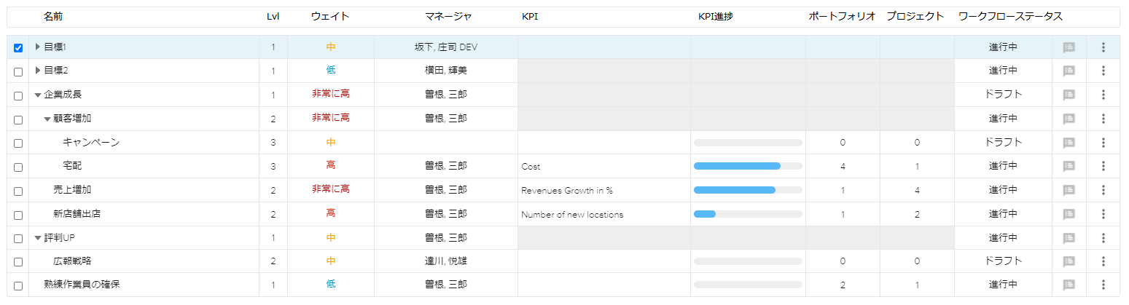
Task: Click the Revenues Growth in % KPI
Action: pyautogui.click(x=566, y=190)
